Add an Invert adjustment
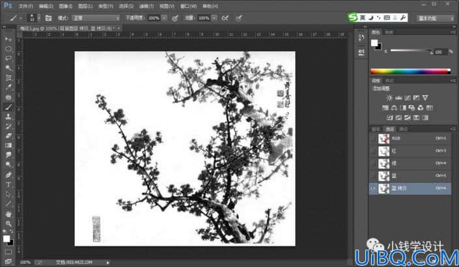The height and width of the screenshot is (267, 459). click(389, 118)
